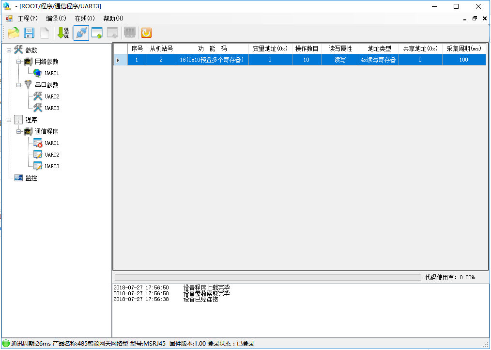Viewport: 491px width, 350px height.
Task: Open UART1 under 网络参数
Action: 52,73
